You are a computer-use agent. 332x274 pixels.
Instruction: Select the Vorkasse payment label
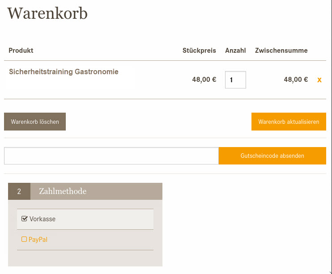43,219
